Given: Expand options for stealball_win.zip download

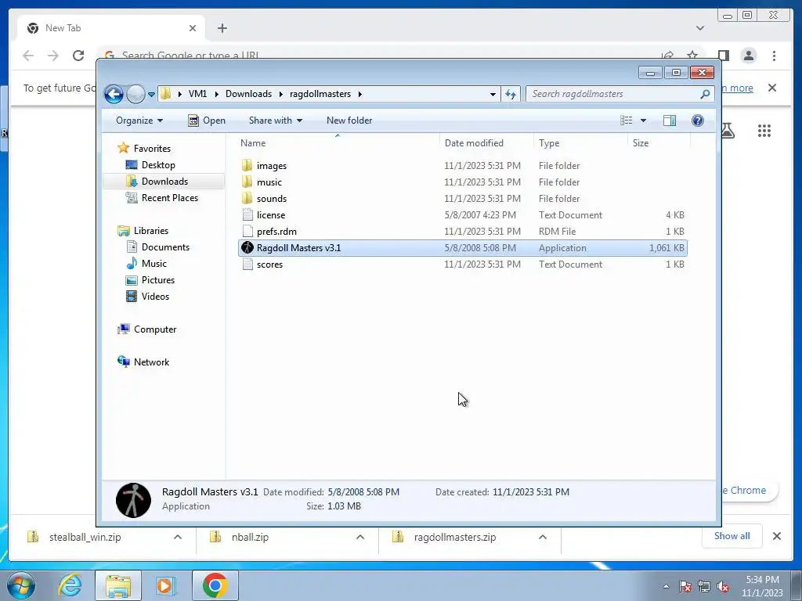Looking at the screenshot, I should pyautogui.click(x=178, y=537).
